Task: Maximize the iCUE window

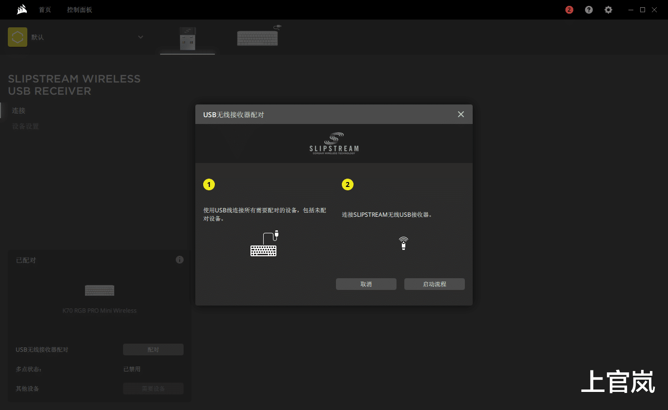Action: tap(643, 10)
